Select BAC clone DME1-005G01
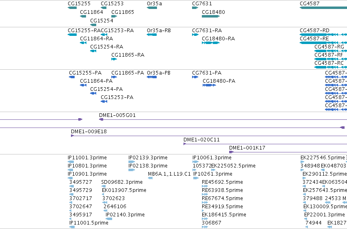Image resolution: width=347 pixels, height=229 pixels. (117, 115)
